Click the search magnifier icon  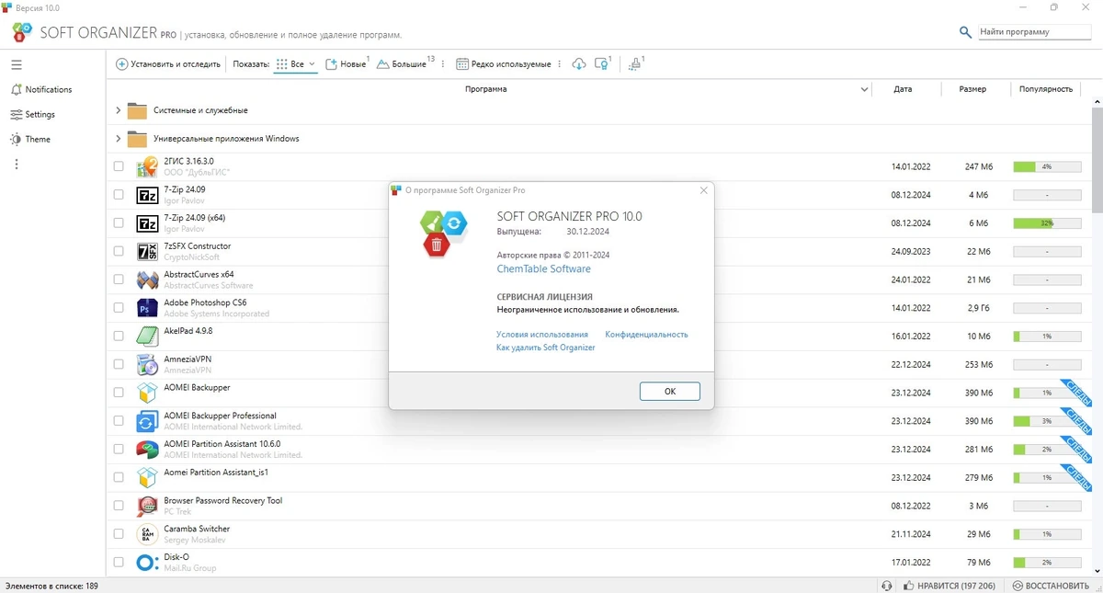click(965, 32)
